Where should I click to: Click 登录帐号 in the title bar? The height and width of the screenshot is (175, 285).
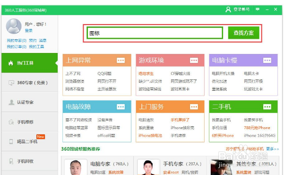pyautogui.click(x=242, y=9)
